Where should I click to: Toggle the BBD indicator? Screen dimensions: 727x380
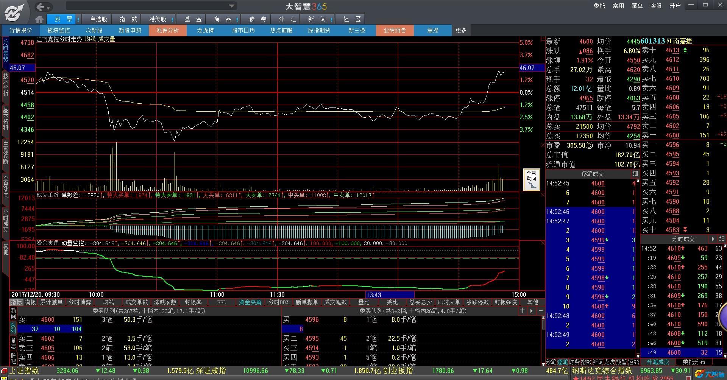click(x=222, y=302)
